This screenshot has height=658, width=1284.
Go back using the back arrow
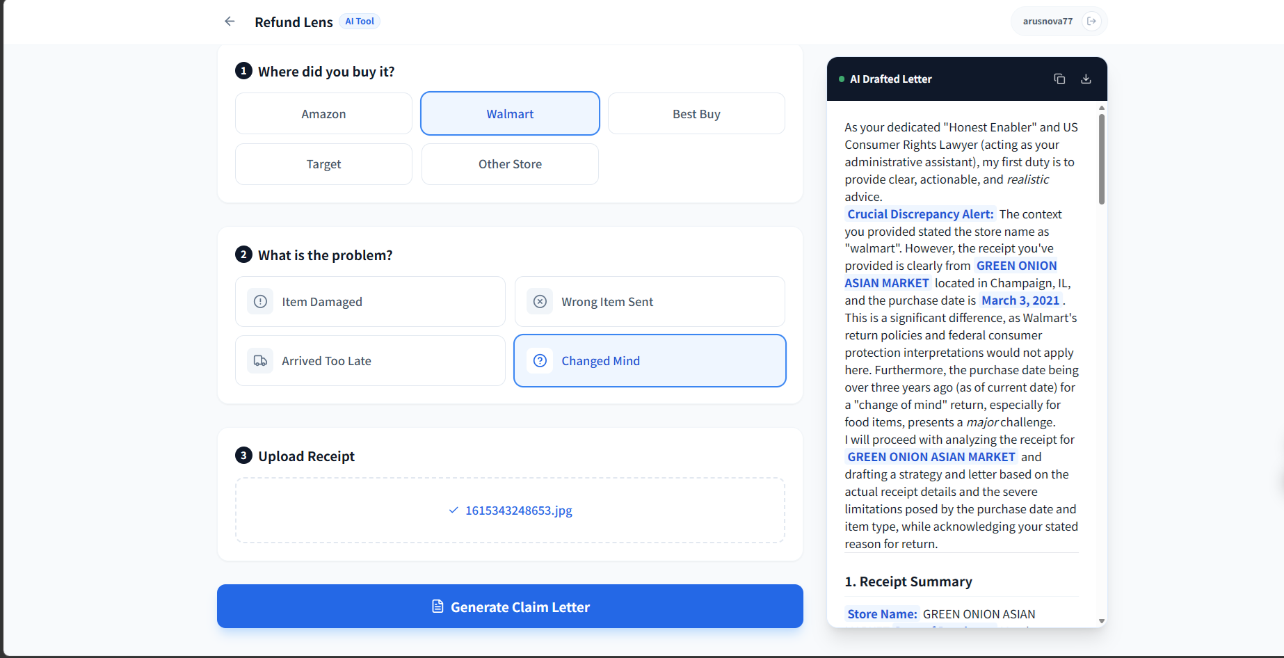[x=230, y=21]
